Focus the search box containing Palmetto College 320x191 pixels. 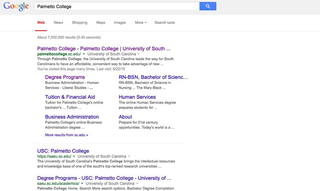(117, 6)
